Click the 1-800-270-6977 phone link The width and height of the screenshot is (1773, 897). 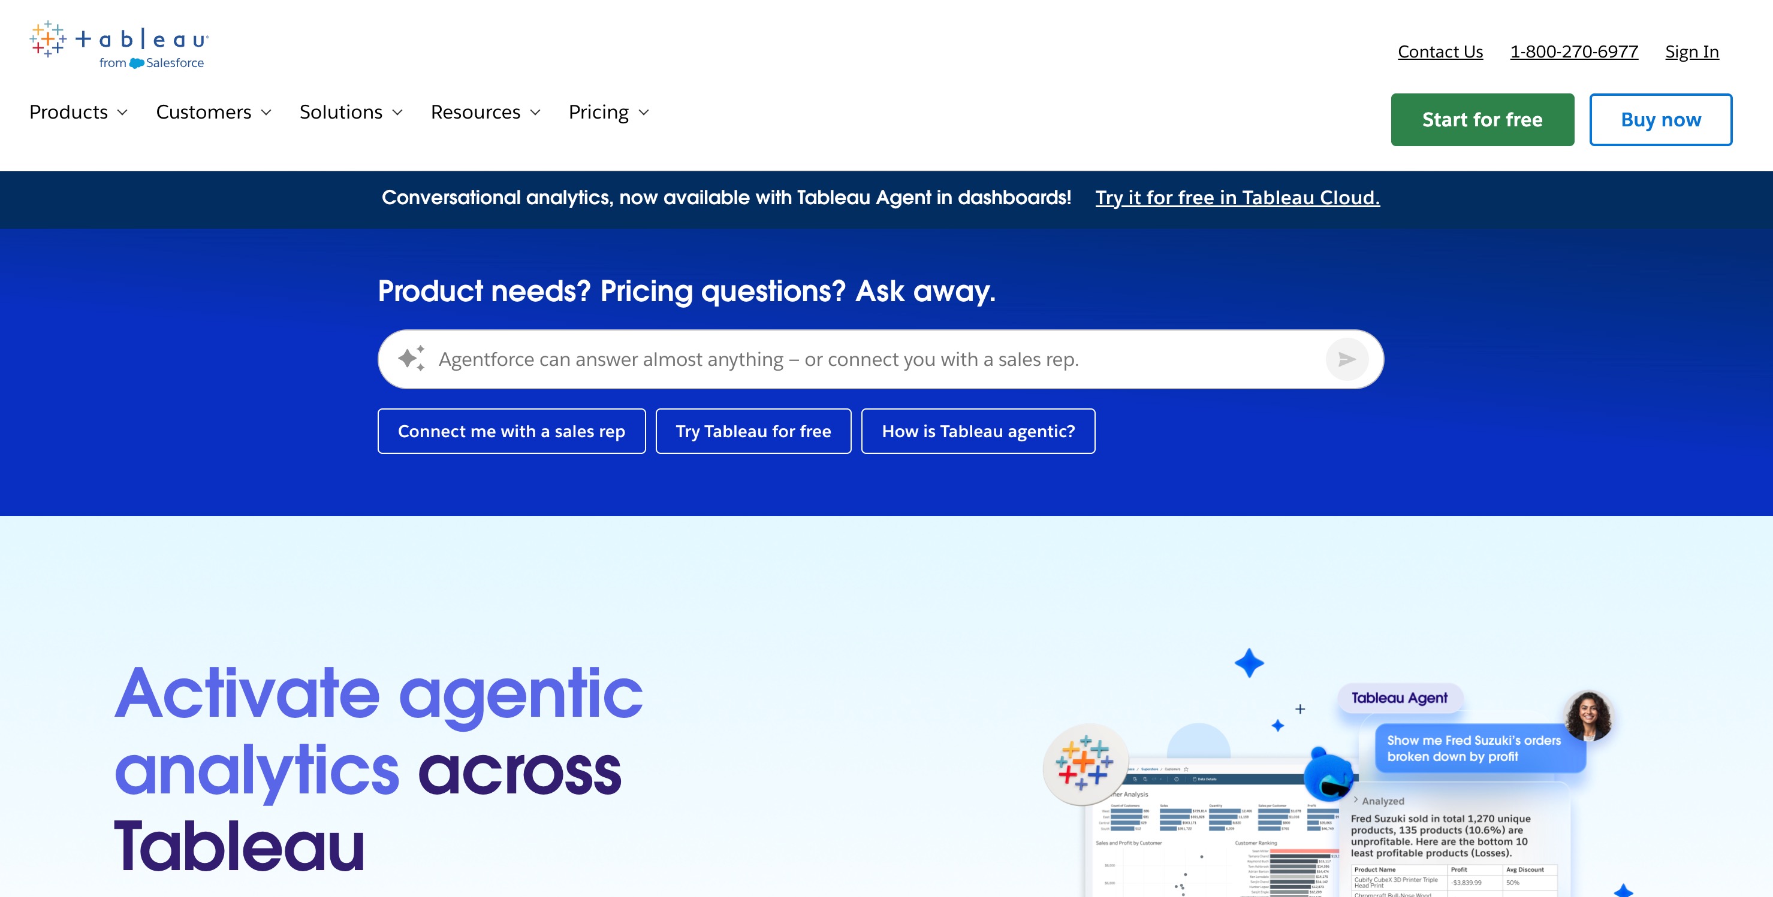pyautogui.click(x=1573, y=51)
